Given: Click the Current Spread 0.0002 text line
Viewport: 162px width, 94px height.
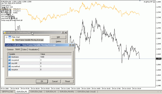Looking at the screenshot, I should pyautogui.click(x=9, y=13).
